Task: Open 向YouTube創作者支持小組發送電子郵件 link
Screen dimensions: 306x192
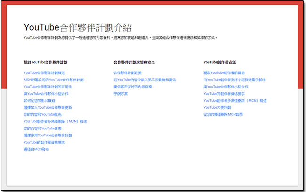Action: (234, 80)
